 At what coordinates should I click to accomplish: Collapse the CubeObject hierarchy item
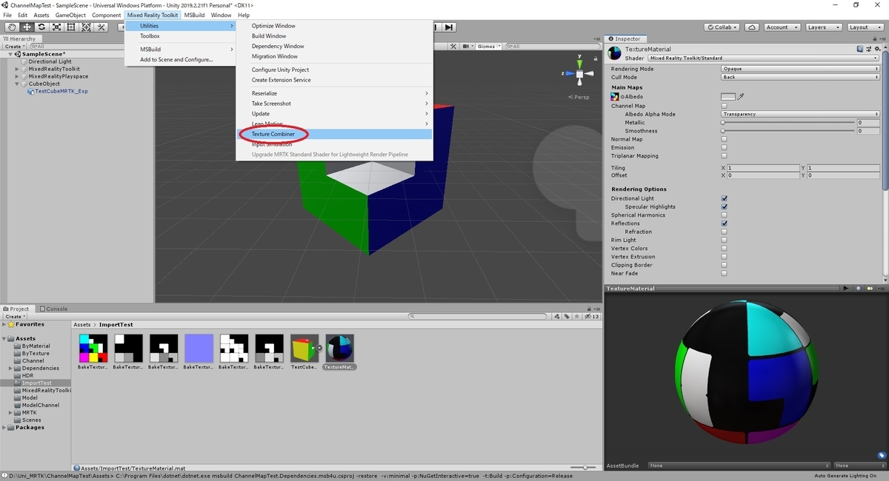point(17,84)
